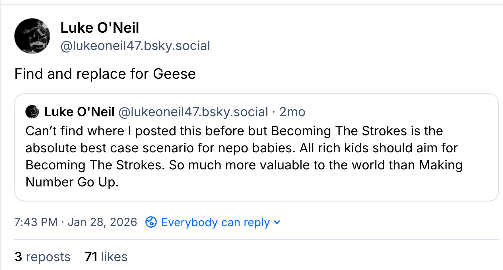Viewport: 503px width, 270px height.
Task: Click the "Find and replace for Geese" text
Action: coord(105,74)
